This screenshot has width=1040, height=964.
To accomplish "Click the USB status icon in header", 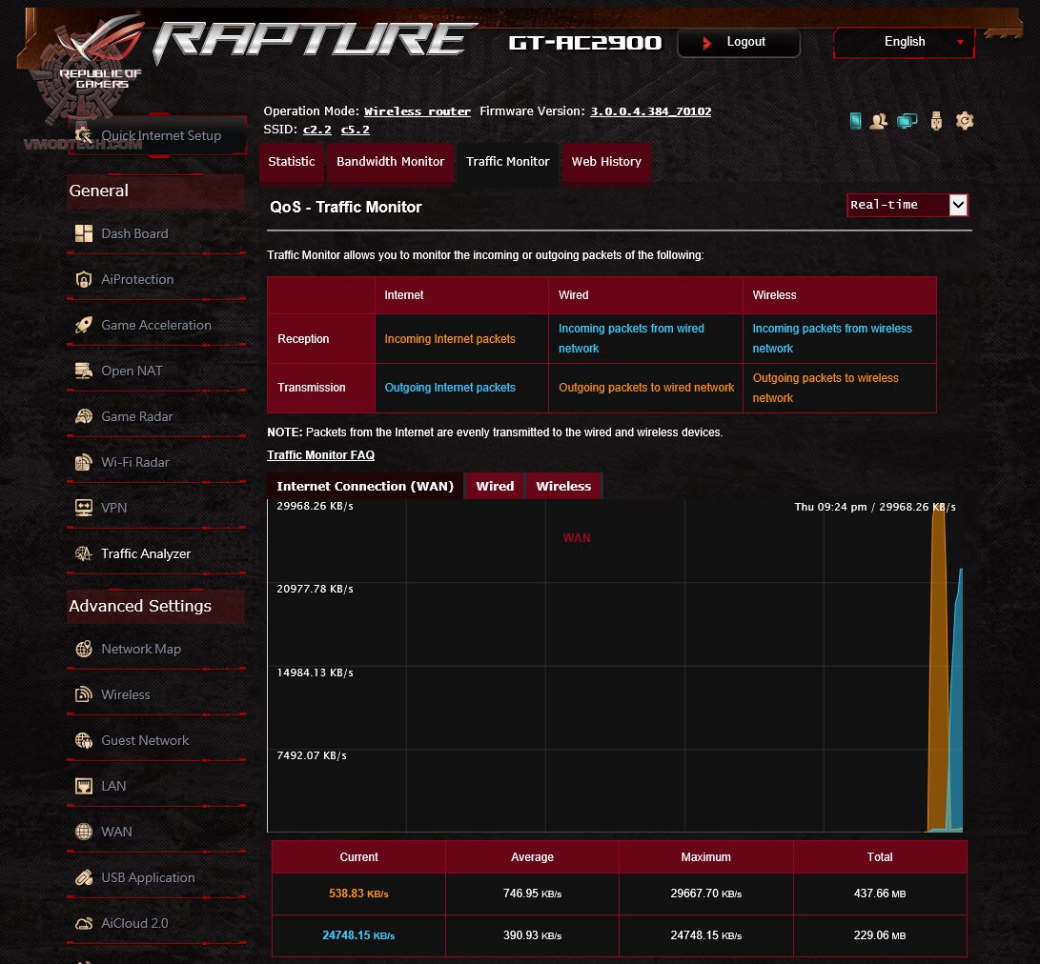I will click(936, 121).
